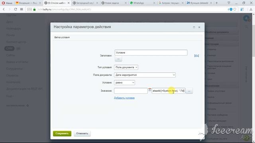The image size is (255, 143).
Task: Click the ellipsis button below Заголовок field
Action: click(x=118, y=59)
